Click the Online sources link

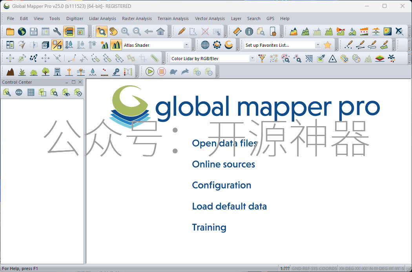224,164
